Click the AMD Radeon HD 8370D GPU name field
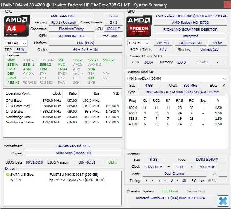 (x=190, y=23)
